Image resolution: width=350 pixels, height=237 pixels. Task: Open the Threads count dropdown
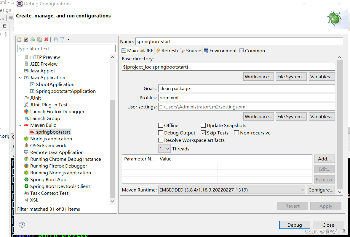(x=164, y=149)
